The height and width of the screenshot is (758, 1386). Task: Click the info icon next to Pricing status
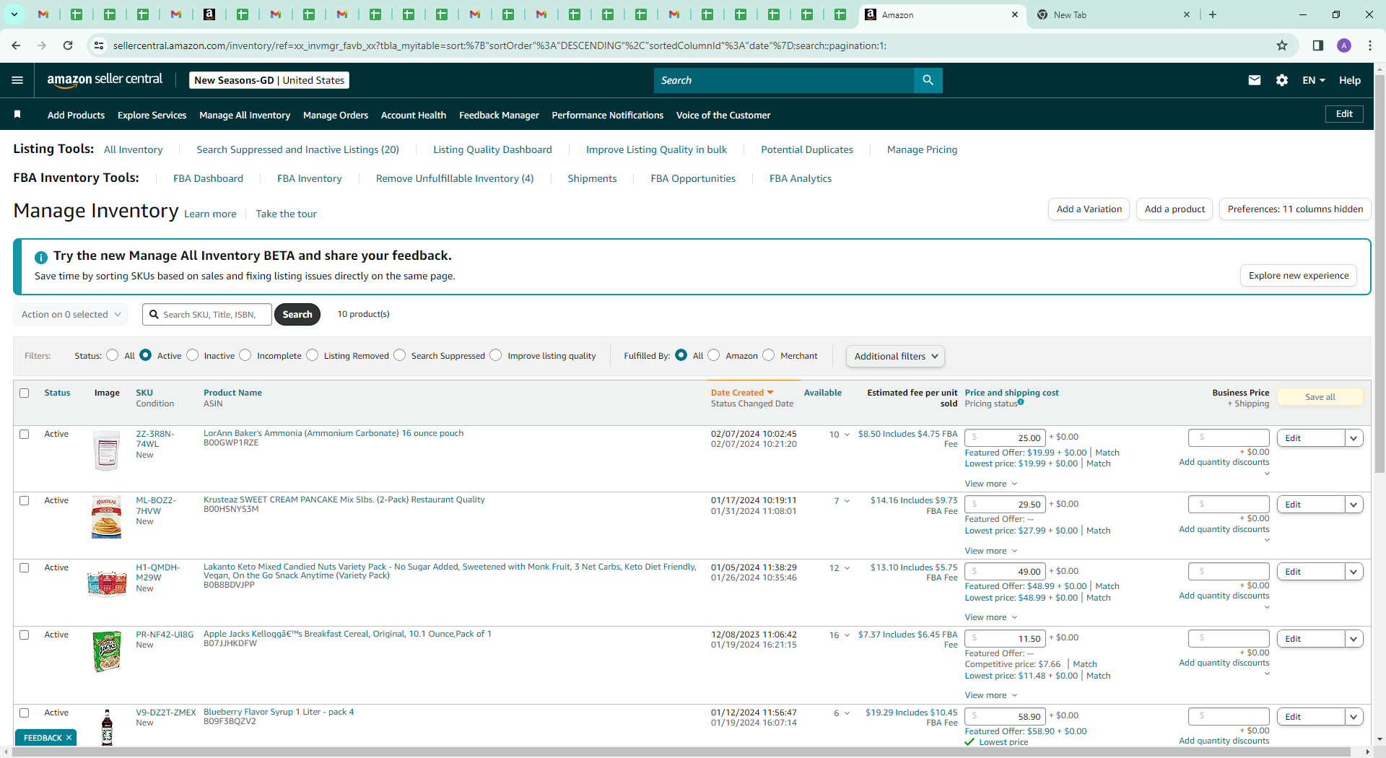(1021, 402)
